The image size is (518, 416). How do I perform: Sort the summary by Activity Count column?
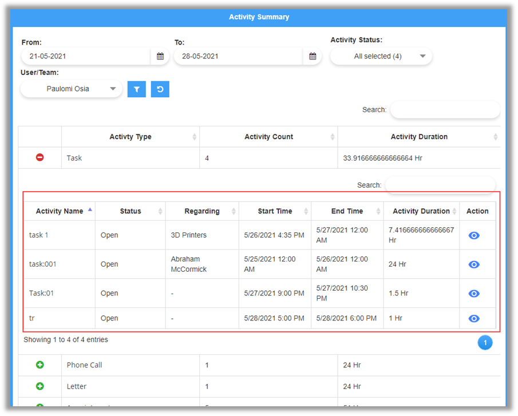[x=268, y=137]
